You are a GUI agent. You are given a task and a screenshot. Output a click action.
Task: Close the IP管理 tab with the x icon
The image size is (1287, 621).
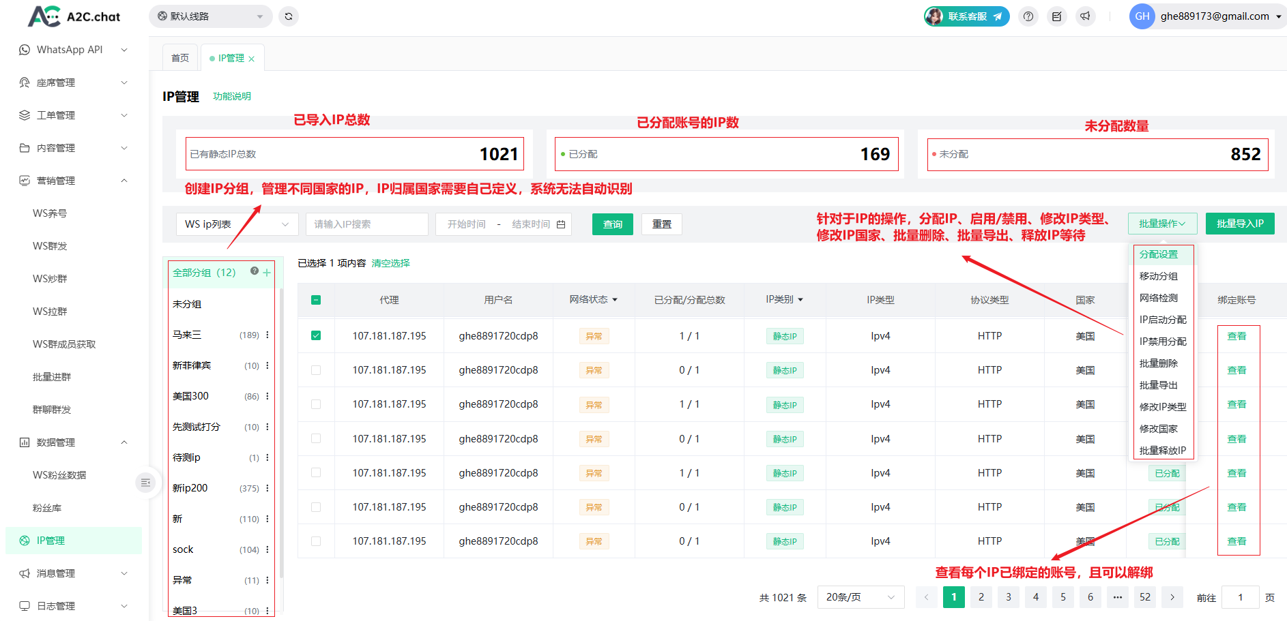pyautogui.click(x=252, y=59)
